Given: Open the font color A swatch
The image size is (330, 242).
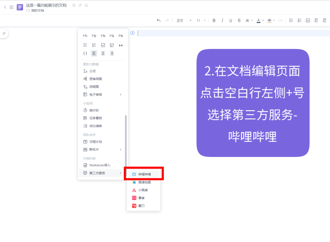Looking at the screenshot, I should (x=259, y=20).
